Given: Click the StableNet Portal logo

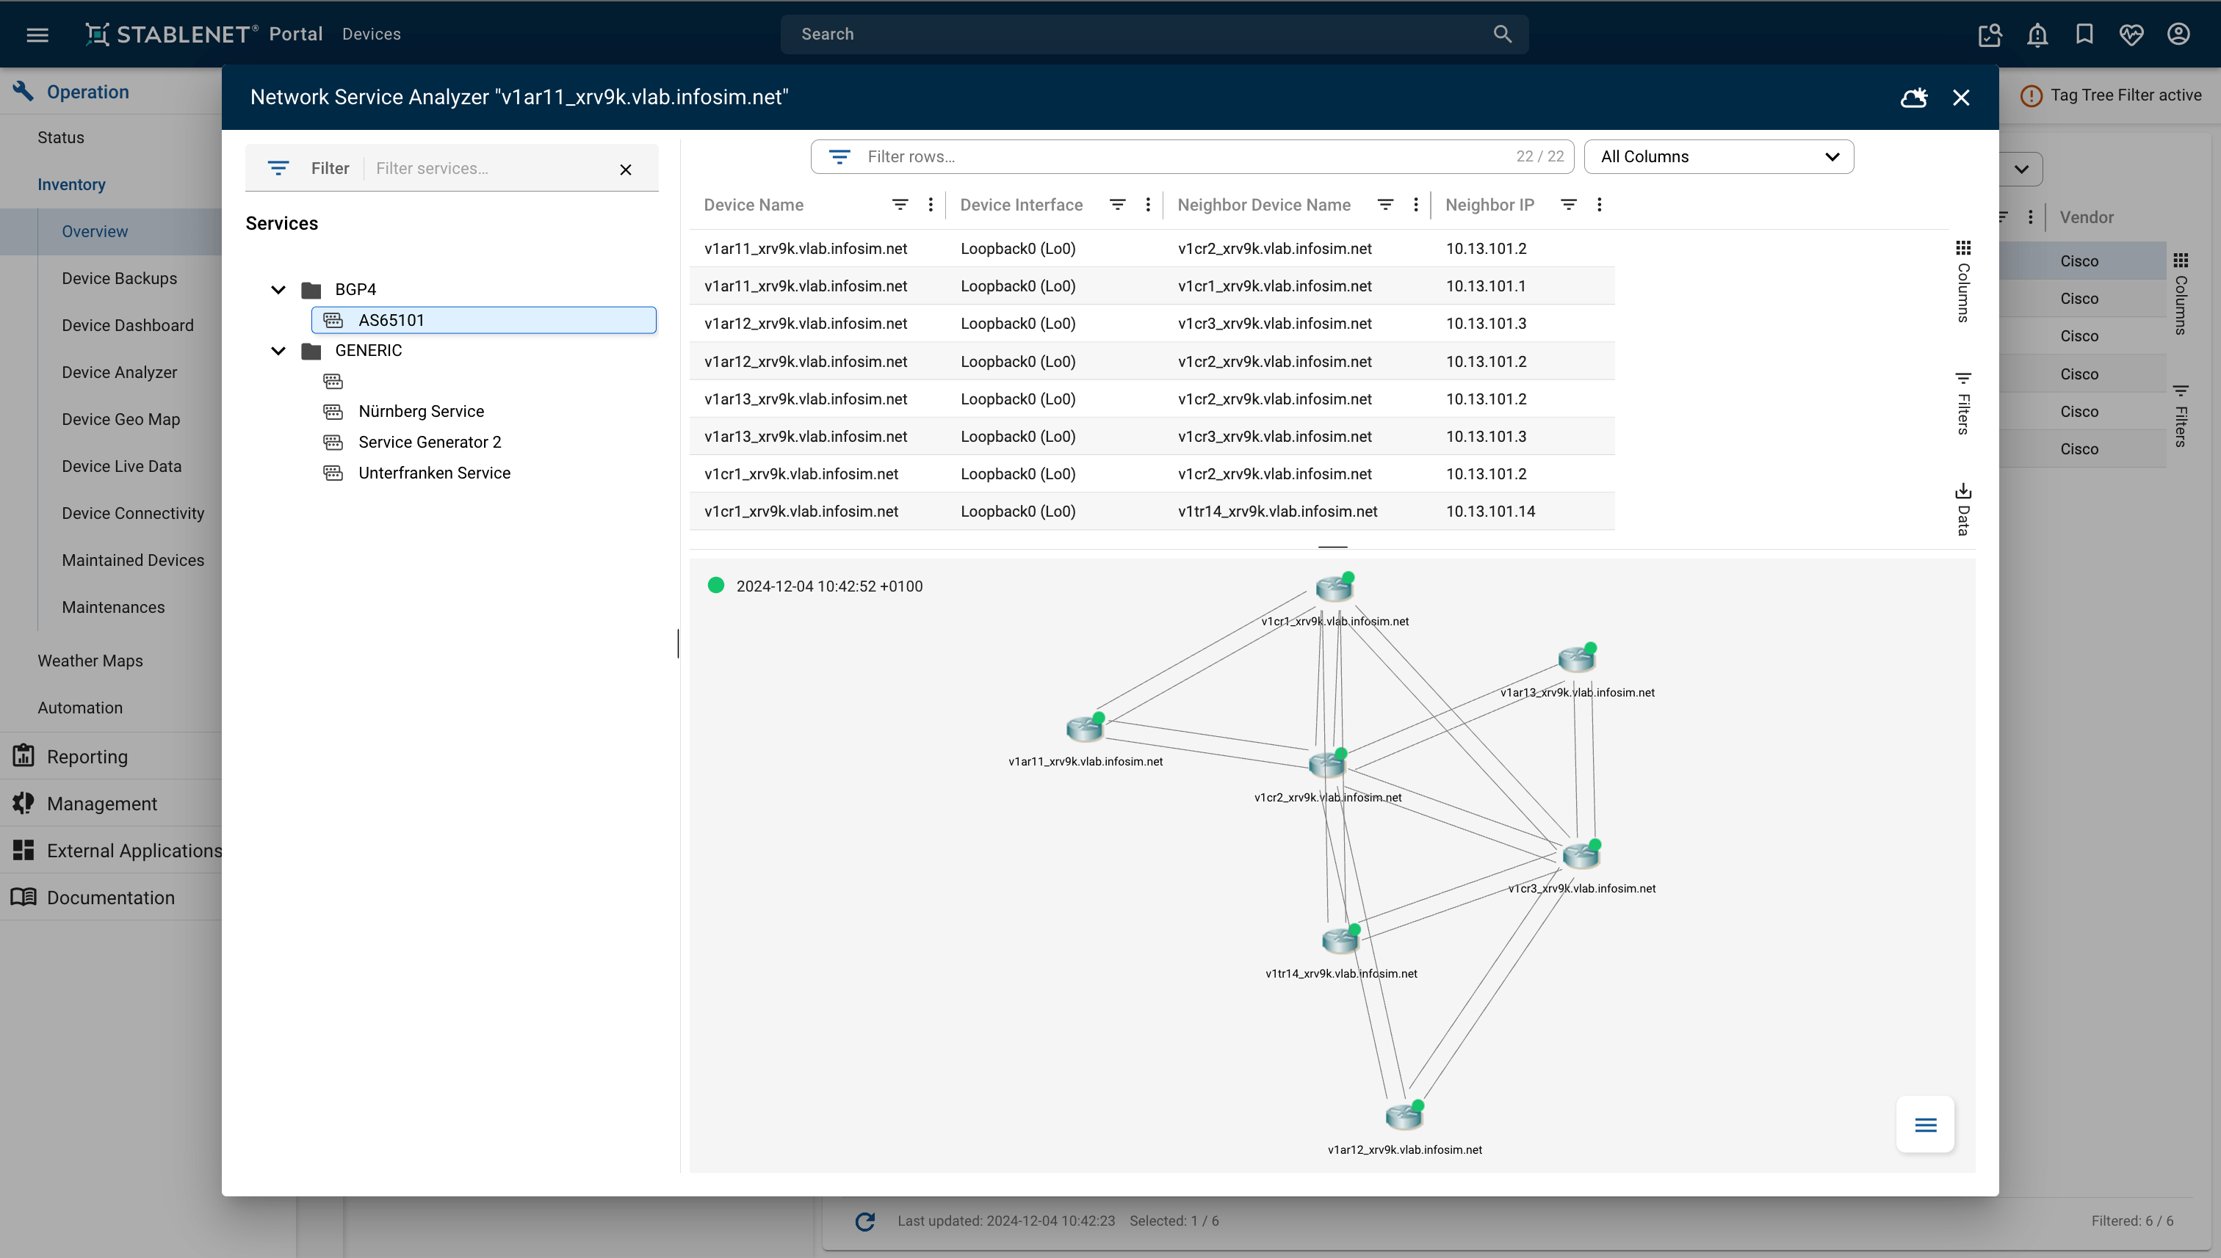Looking at the screenshot, I should tap(203, 34).
